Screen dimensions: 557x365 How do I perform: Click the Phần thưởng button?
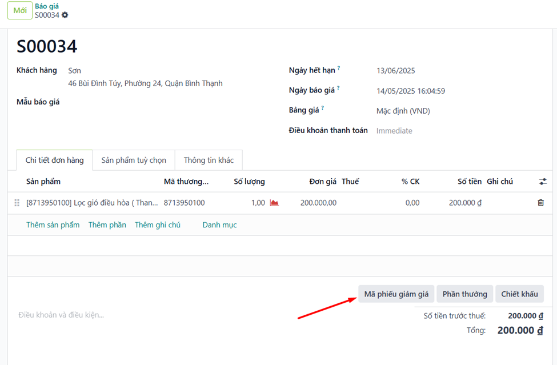(464, 294)
